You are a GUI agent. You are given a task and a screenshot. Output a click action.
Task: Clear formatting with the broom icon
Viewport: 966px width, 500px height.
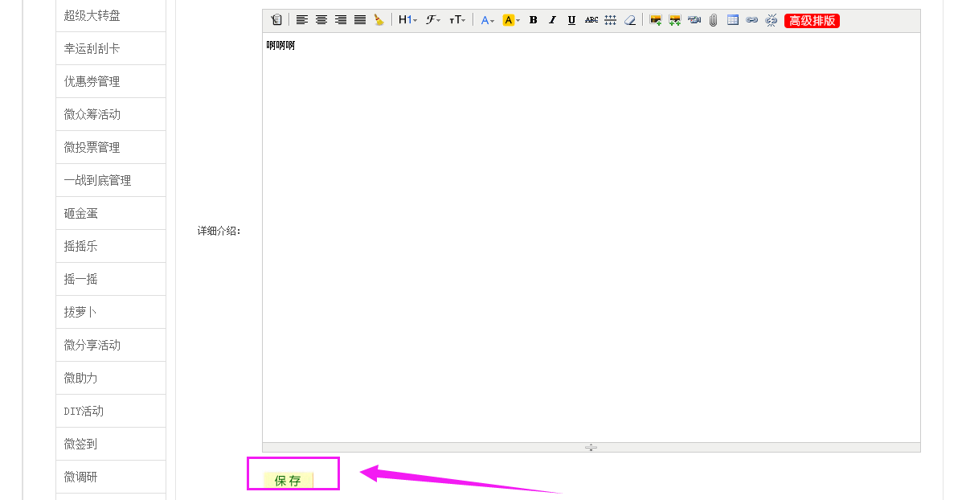[379, 20]
